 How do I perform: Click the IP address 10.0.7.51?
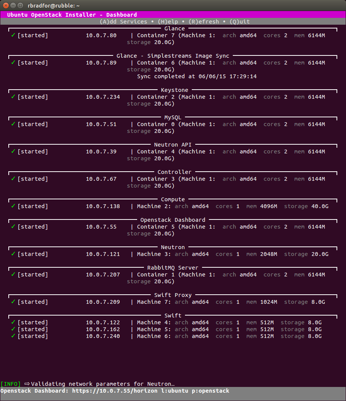[x=101, y=124]
